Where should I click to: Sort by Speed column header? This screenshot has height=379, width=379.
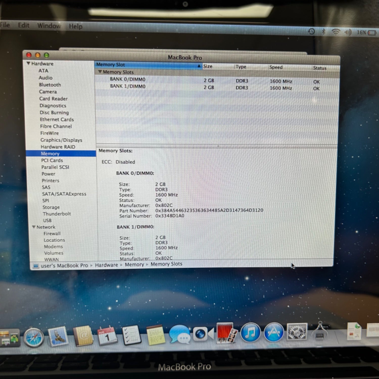pyautogui.click(x=290, y=67)
